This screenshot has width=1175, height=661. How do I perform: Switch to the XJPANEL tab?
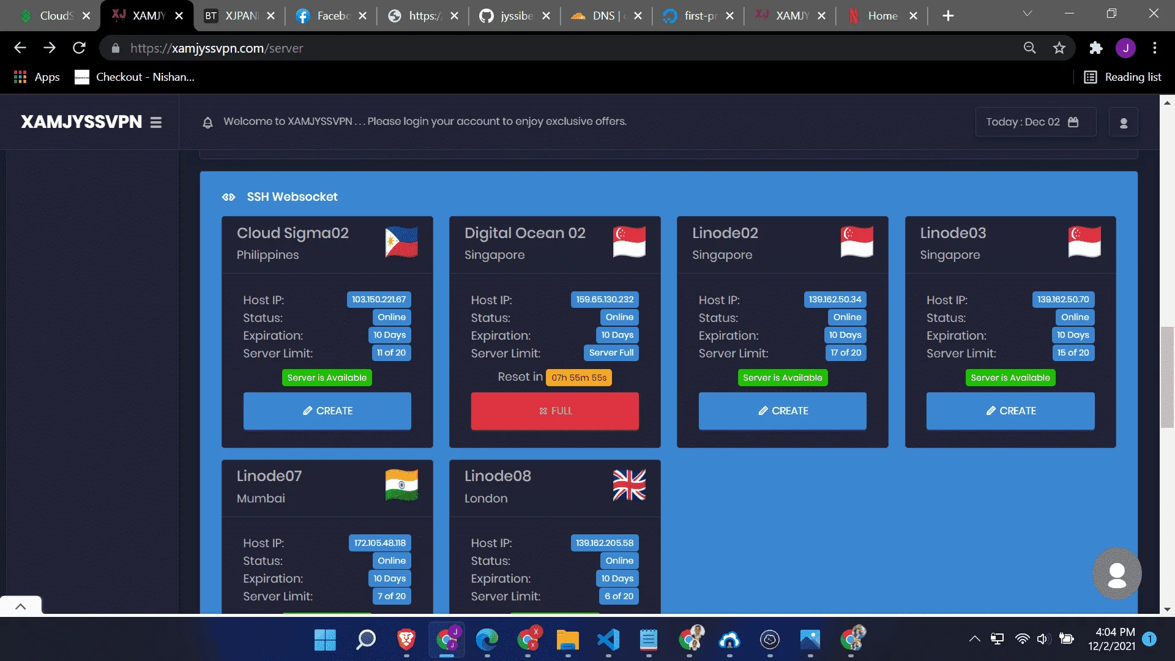tap(239, 16)
